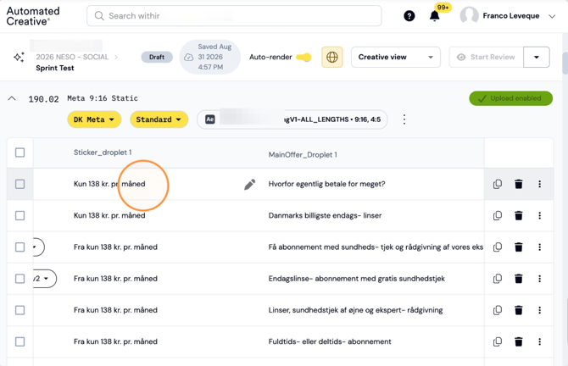This screenshot has width=568, height=366.
Task: Duplicate the 'Endagslinse- abonnement' row
Action: pos(498,279)
